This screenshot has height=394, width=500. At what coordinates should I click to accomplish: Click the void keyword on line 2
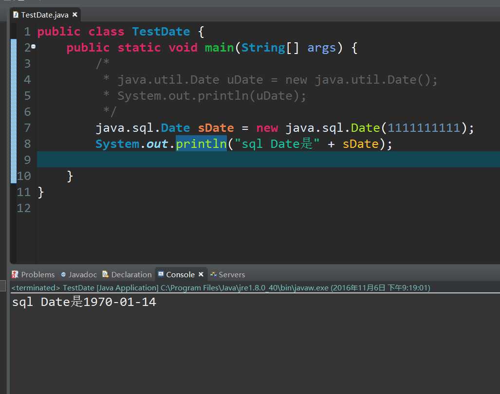point(183,48)
